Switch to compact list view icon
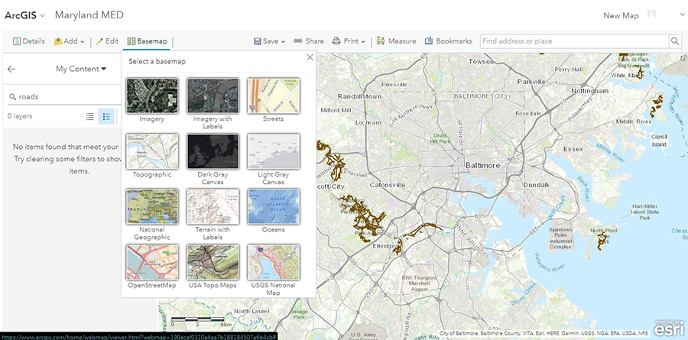Viewport: 688px width, 340px height. tap(90, 116)
